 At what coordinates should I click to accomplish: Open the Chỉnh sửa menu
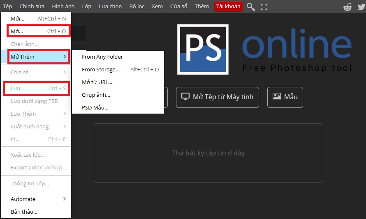tap(32, 6)
